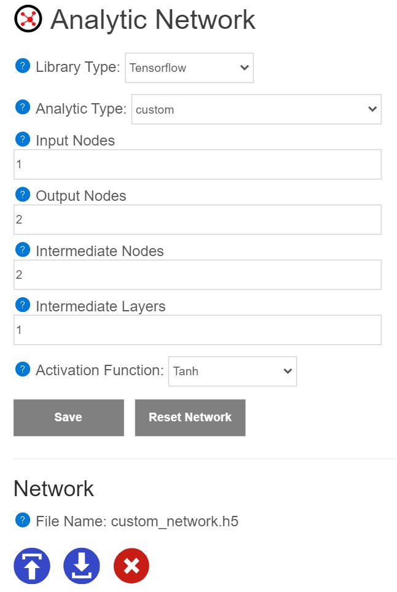Open help for Library Type
The image size is (397, 592).
tap(23, 66)
